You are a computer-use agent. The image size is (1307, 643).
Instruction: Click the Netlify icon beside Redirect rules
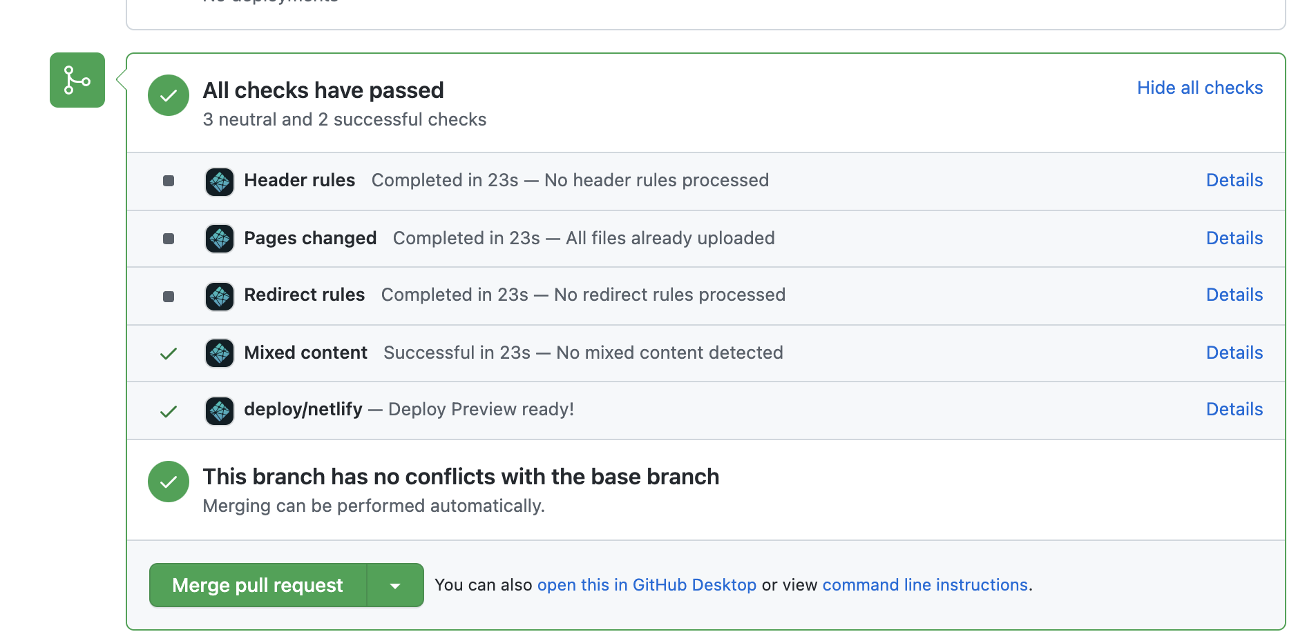pos(220,297)
